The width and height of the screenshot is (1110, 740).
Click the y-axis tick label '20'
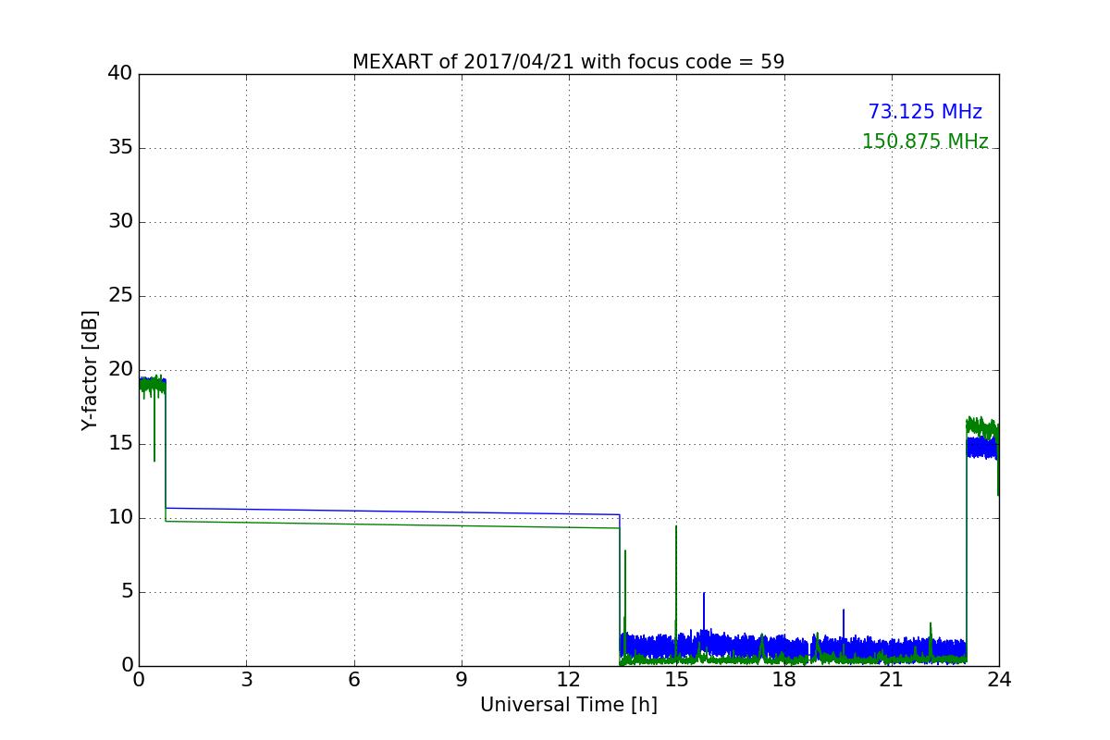tap(120, 370)
